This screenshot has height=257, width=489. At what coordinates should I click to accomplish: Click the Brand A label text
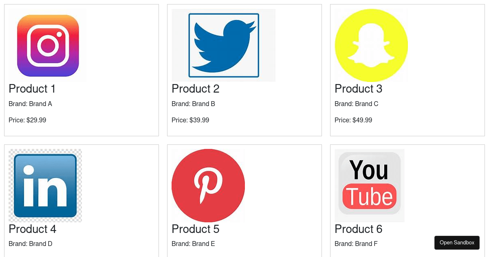(x=31, y=104)
